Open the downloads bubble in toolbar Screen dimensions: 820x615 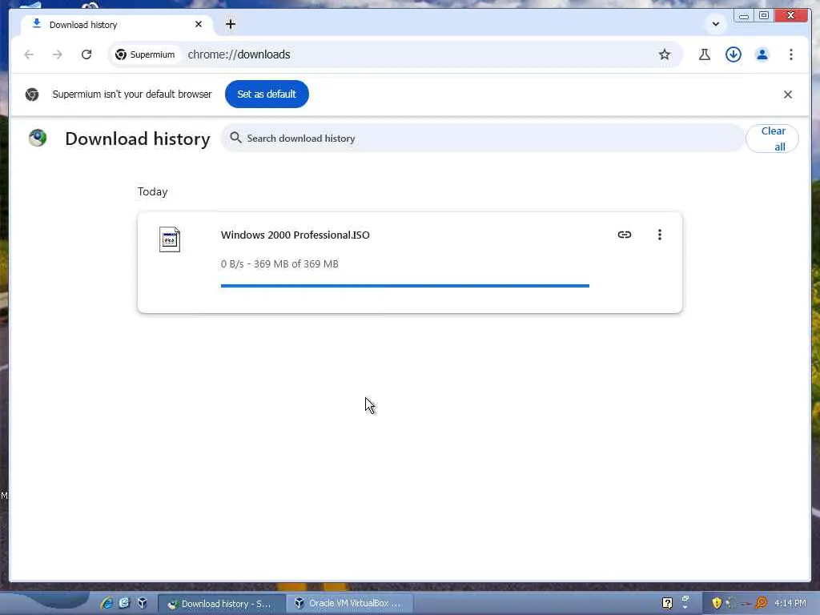pyautogui.click(x=734, y=54)
